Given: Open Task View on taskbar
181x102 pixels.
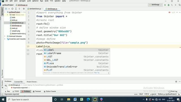Looking at the screenshot, I should [62, 99].
